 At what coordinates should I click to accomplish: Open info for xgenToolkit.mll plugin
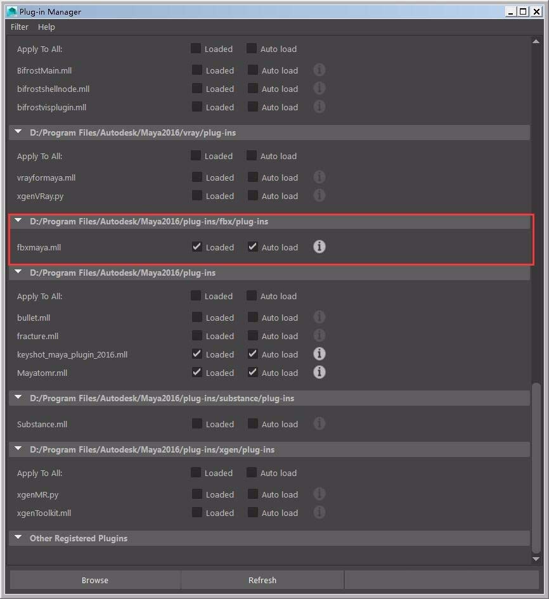319,512
